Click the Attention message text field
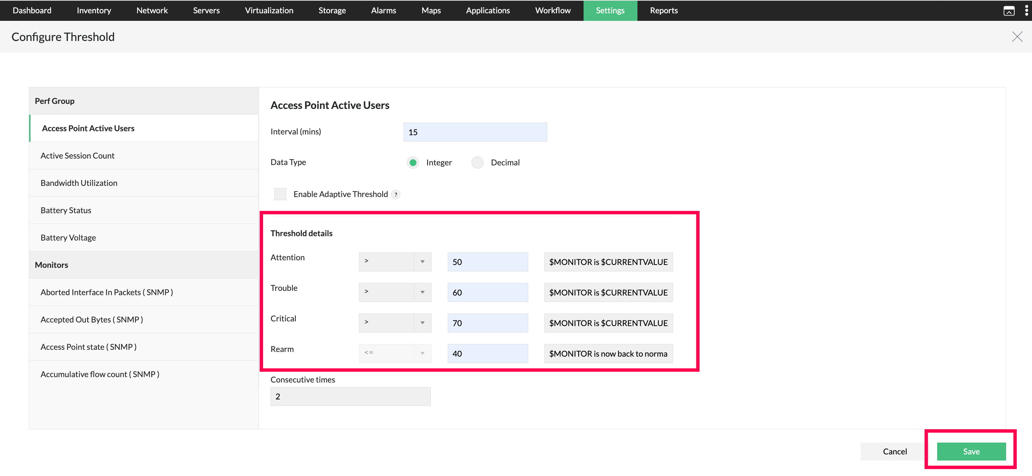This screenshot has height=476, width=1032. [608, 262]
